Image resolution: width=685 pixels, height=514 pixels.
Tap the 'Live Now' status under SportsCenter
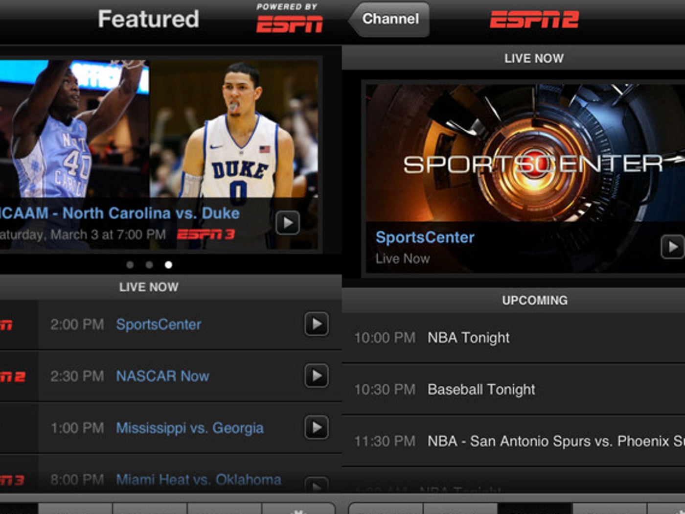click(x=402, y=258)
